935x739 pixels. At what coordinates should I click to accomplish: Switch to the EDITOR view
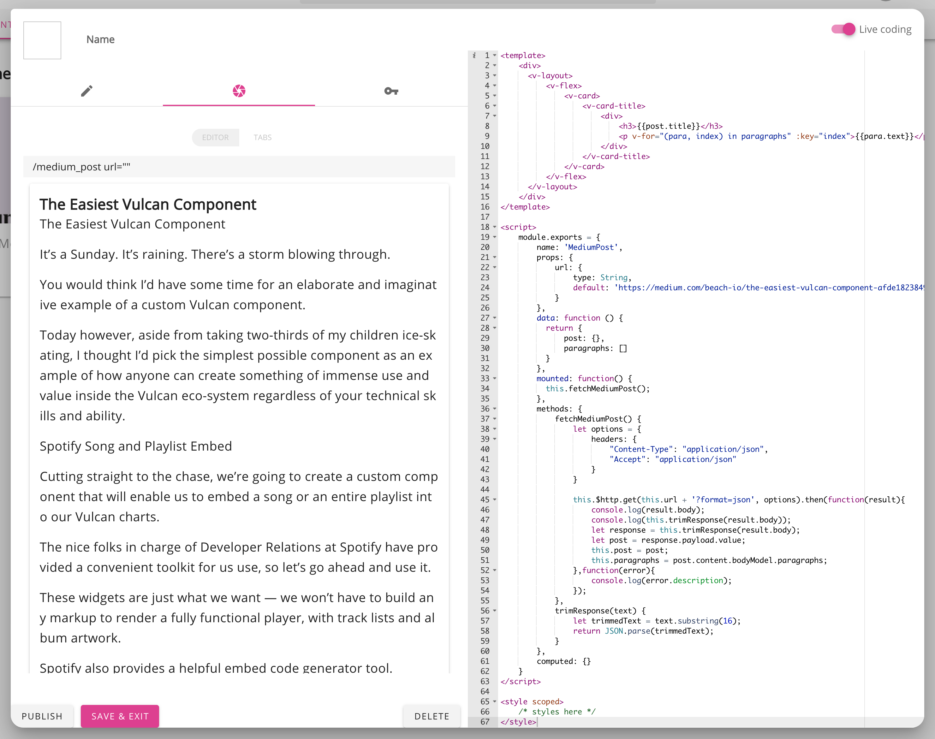(215, 138)
